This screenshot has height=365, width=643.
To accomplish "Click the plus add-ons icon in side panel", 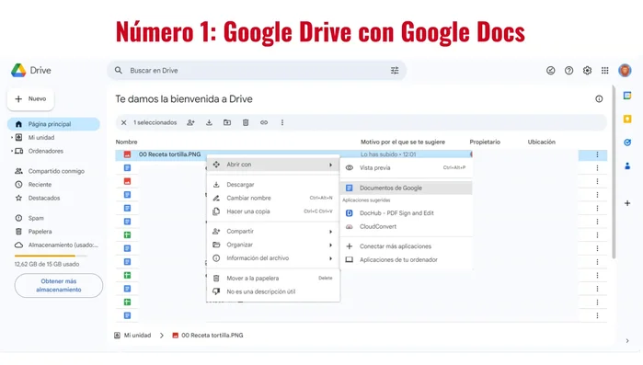I will (x=627, y=203).
